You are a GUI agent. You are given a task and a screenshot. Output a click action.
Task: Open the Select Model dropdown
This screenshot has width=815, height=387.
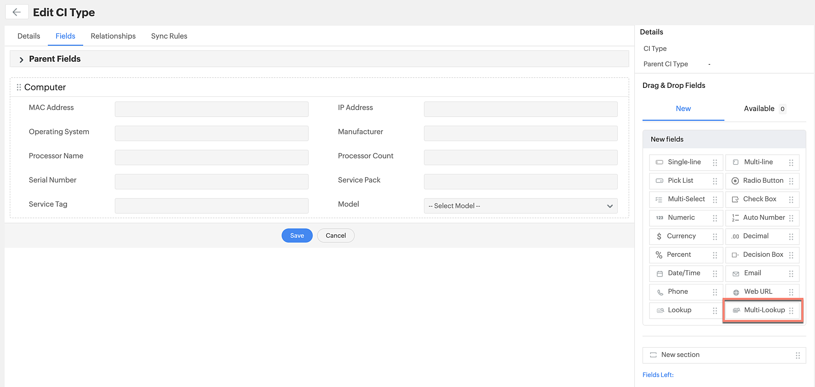click(x=520, y=206)
